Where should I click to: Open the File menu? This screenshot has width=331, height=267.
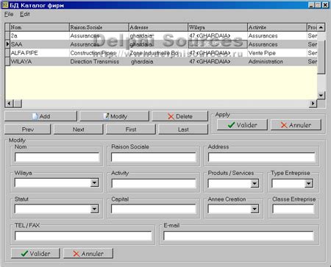[9, 14]
